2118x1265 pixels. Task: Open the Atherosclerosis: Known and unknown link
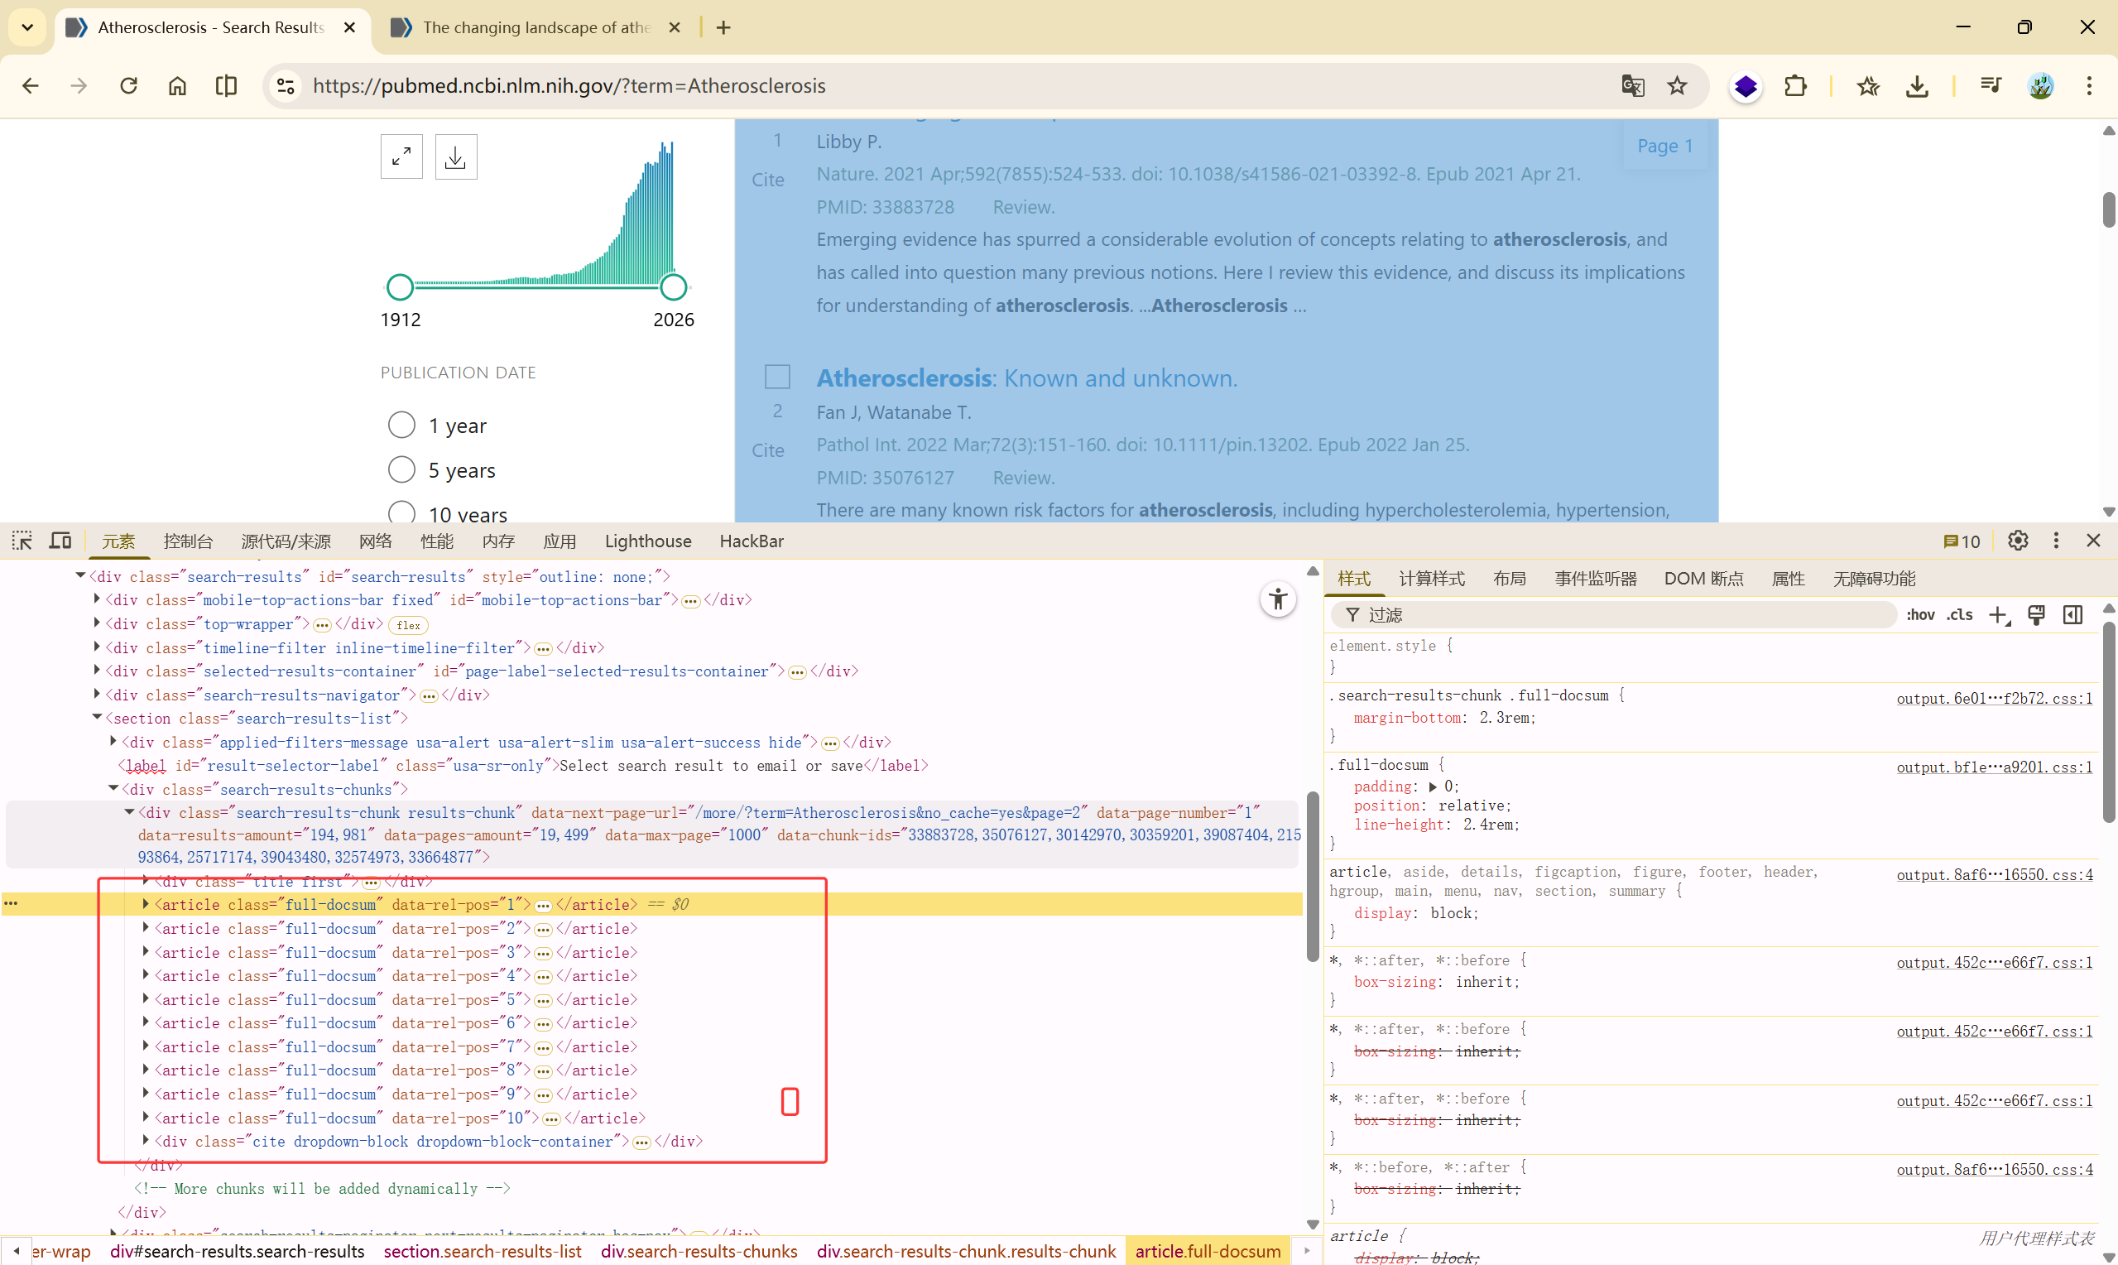pyautogui.click(x=1025, y=378)
